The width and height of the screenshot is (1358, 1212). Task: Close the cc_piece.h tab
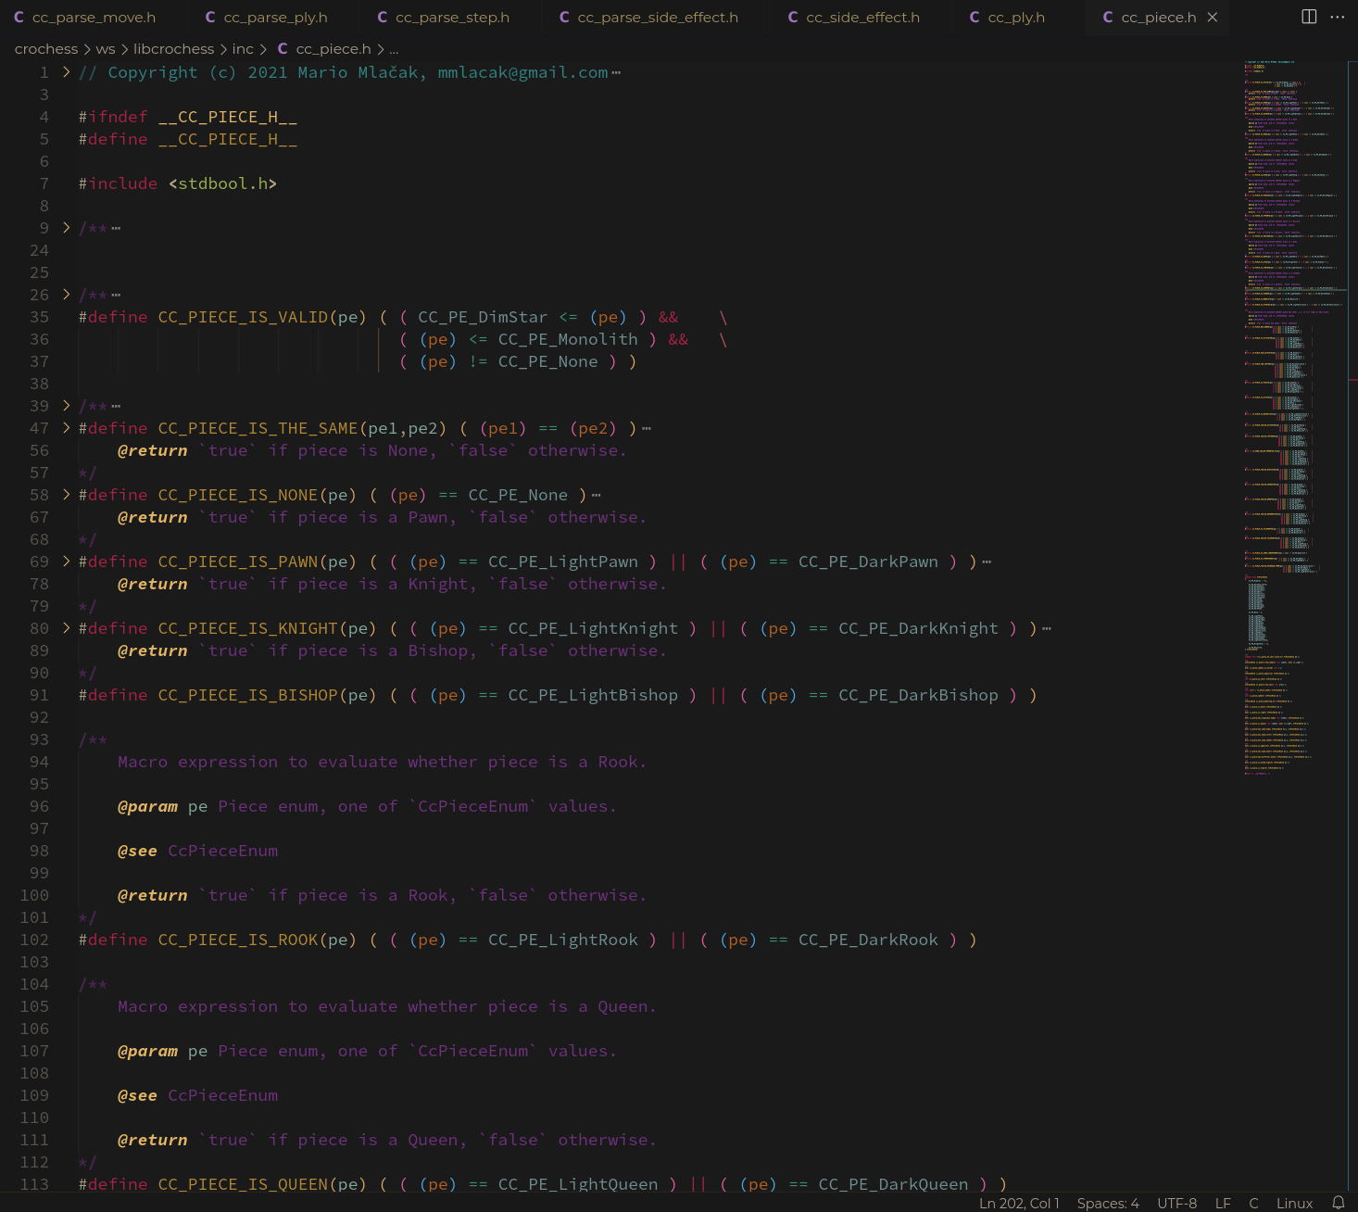click(x=1213, y=18)
